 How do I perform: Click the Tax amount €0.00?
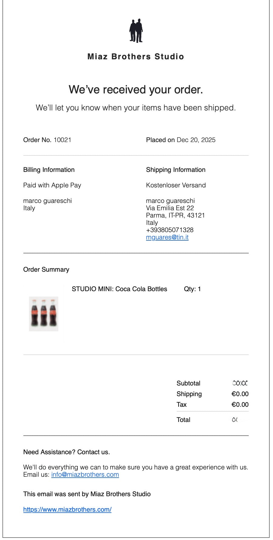(240, 405)
